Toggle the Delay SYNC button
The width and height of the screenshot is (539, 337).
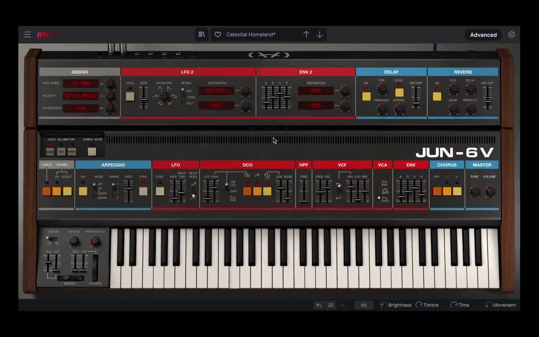coord(399,92)
